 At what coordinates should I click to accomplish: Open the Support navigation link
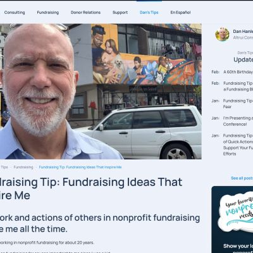120,13
